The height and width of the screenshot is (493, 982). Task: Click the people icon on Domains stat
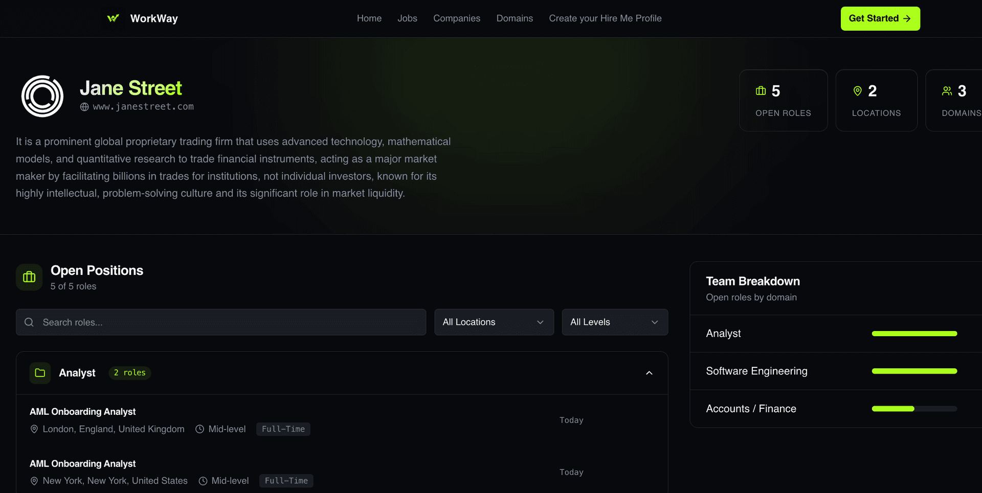tap(946, 91)
